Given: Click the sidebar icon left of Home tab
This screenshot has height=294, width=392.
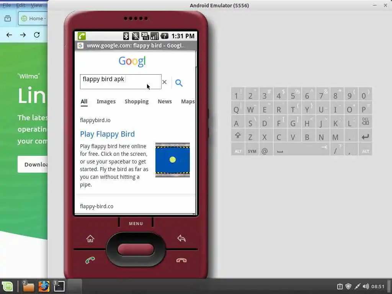Looking at the screenshot, I should point(8,18).
